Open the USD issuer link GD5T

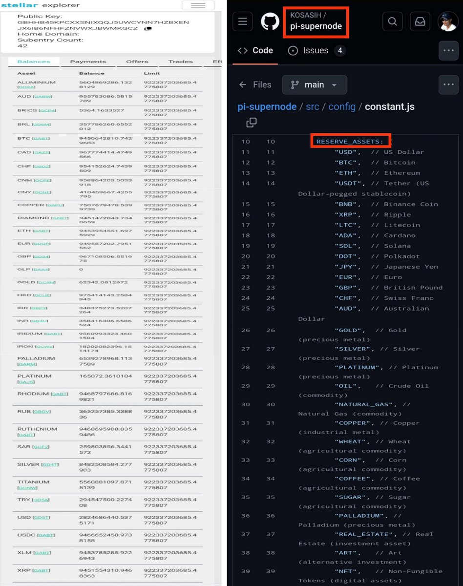41,518
